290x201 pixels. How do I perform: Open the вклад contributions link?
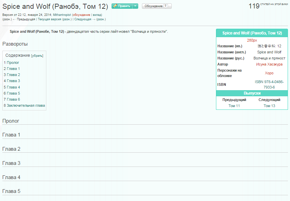tap(97, 15)
